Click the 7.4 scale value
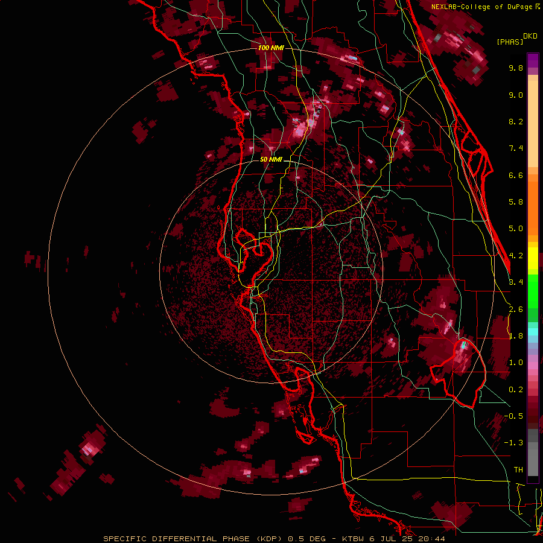This screenshot has width=543, height=543. (516, 148)
